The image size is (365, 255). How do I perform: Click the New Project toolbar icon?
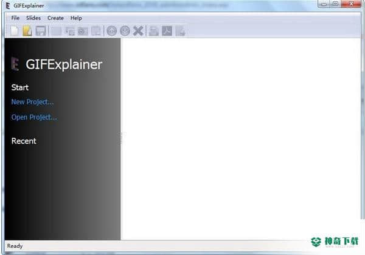(15, 31)
